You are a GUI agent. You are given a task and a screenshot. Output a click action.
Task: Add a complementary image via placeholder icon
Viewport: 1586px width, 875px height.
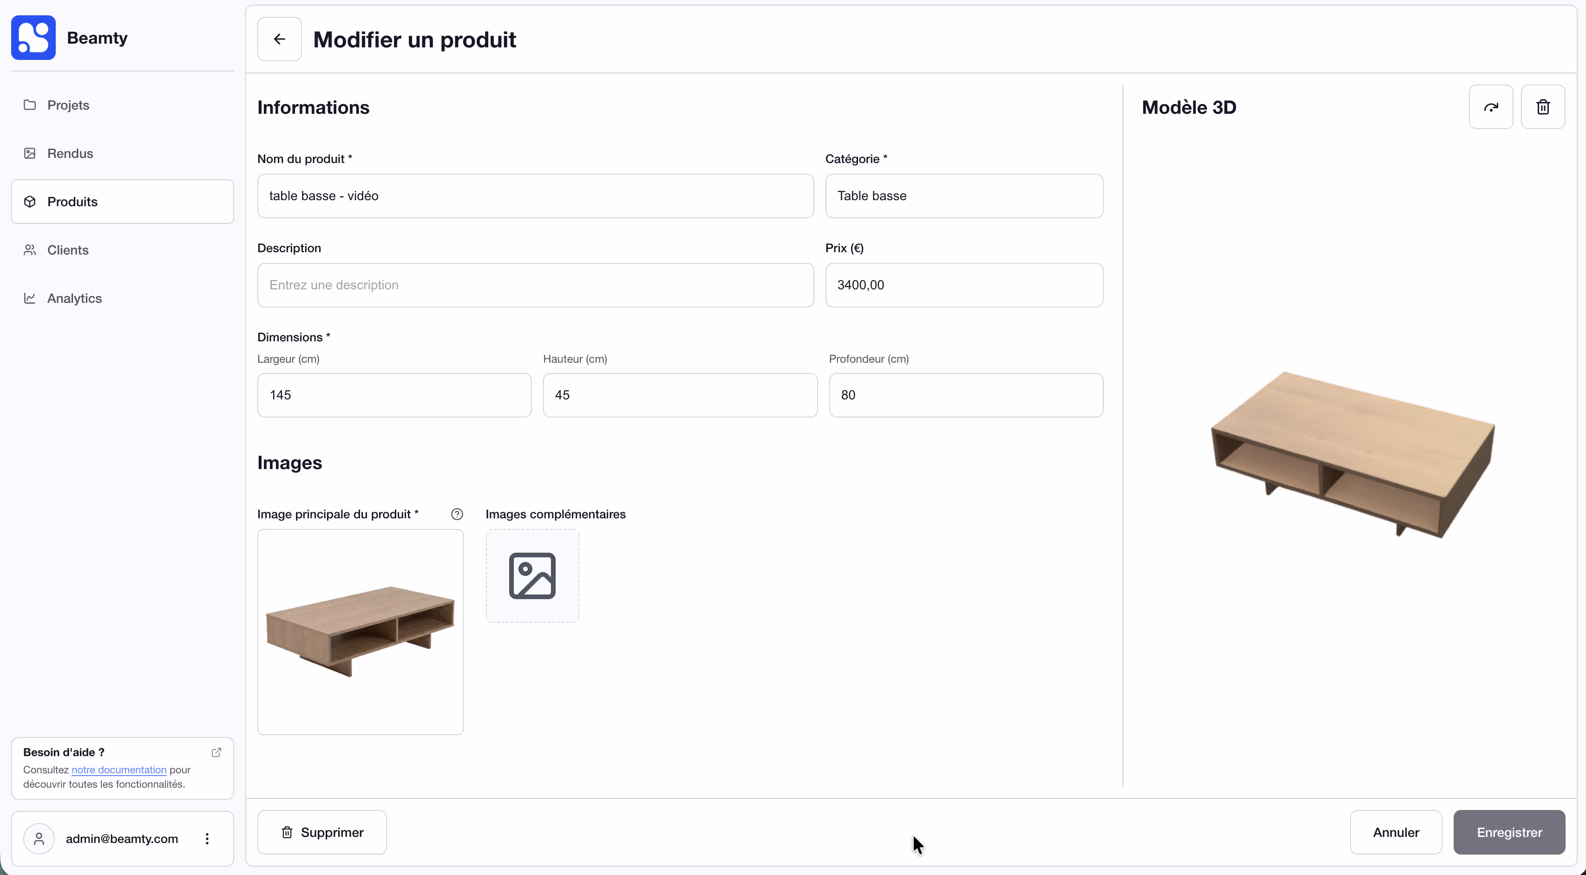coord(532,576)
